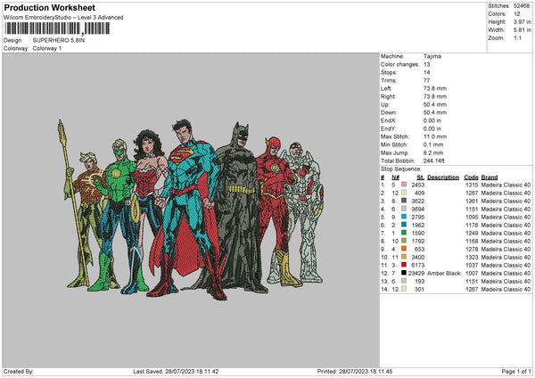The height and width of the screenshot is (378, 535).
Task: Click the Machine value Tajima
Action: click(434, 56)
